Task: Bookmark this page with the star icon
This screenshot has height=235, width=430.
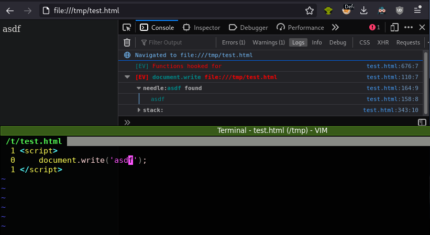Action: [310, 10]
